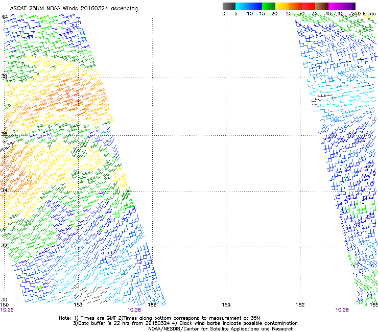This screenshot has width=378, height=332.
Task: Click the latitude label '30'
Action: click(x=4, y=299)
